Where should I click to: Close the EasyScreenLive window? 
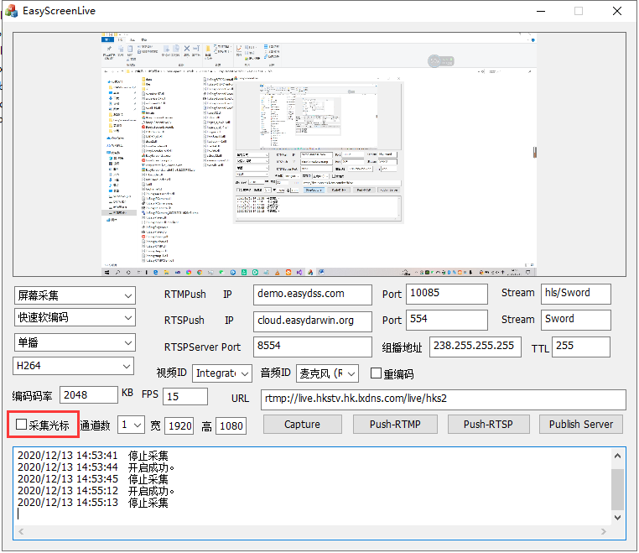617,11
